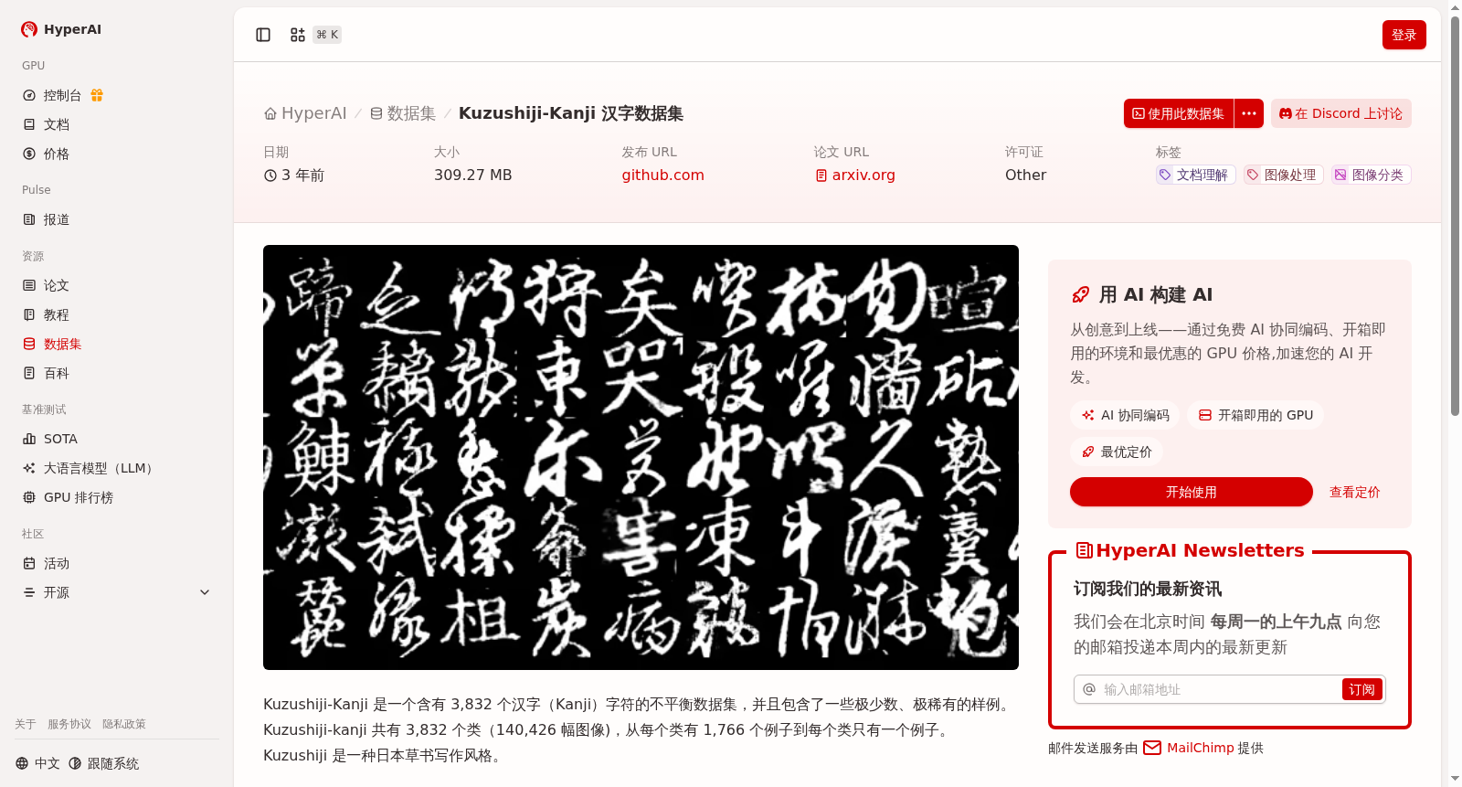This screenshot has width=1462, height=787.
Task: Open the arxiv.org paper link
Action: (x=855, y=175)
